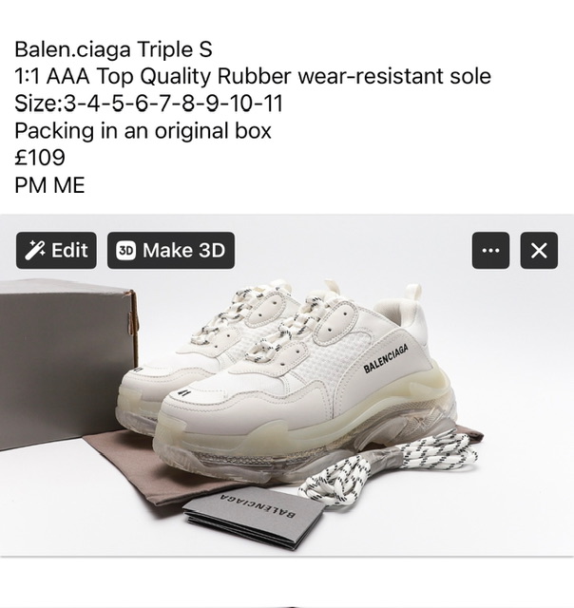Viewport: 574px width, 608px height.
Task: Click the 'Size:3-4-5-6-7-8-9-10-11' text line
Action: 148,104
